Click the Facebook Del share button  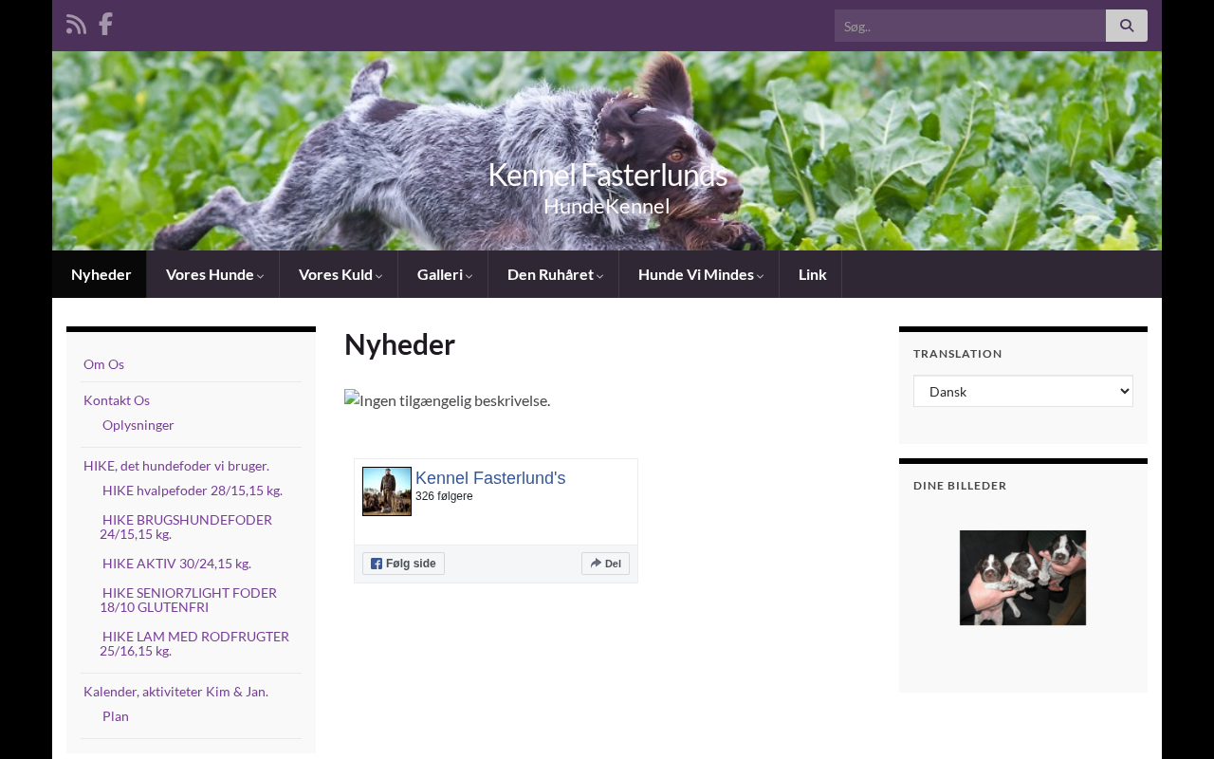[x=605, y=564]
